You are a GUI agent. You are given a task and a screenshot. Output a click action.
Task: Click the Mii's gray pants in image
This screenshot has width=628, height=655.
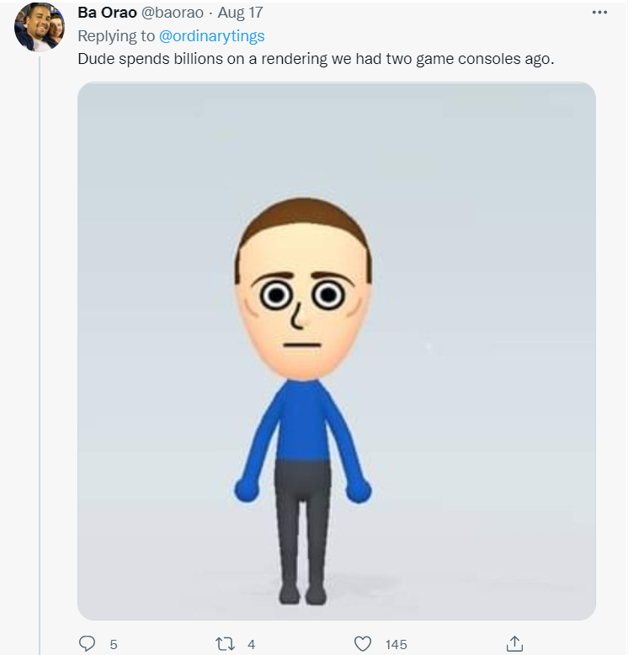[x=302, y=514]
